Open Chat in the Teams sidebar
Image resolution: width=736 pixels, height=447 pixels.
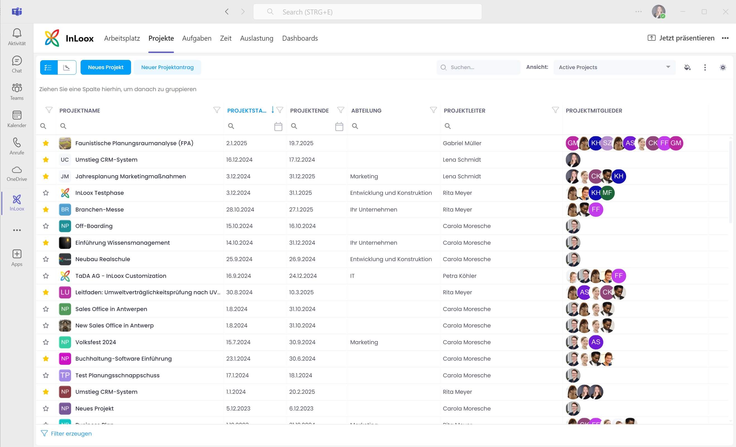[x=17, y=64]
